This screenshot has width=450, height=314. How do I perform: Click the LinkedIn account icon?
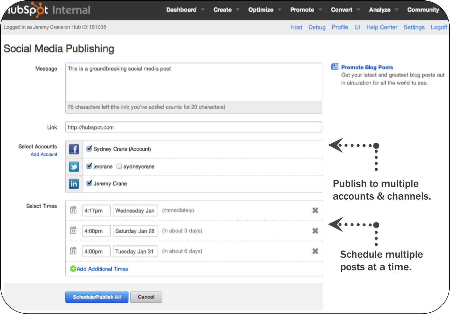(x=74, y=184)
